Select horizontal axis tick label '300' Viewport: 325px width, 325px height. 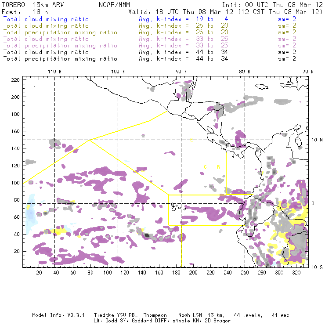click(279, 273)
